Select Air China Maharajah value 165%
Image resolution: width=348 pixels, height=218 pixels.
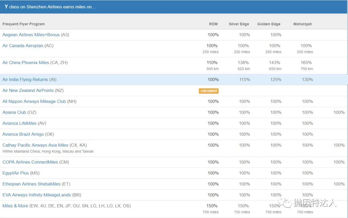click(x=306, y=63)
